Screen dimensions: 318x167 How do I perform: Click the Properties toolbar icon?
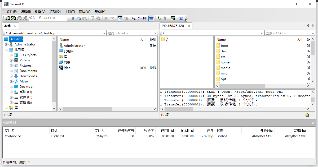point(112,18)
